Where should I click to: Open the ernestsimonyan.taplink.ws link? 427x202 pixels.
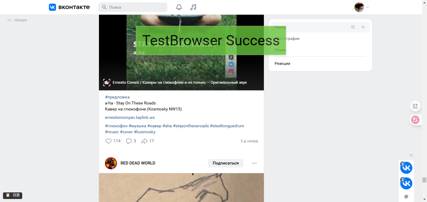point(130,118)
